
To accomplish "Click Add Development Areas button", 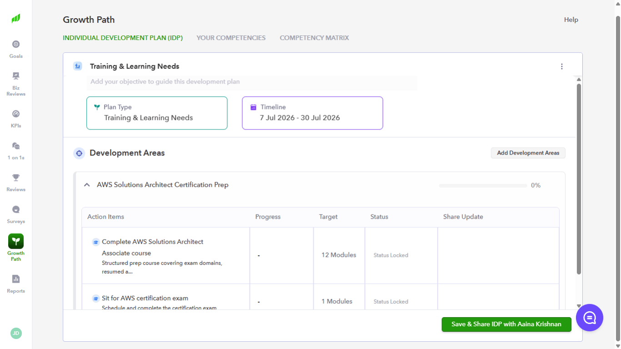I will 528,153.
